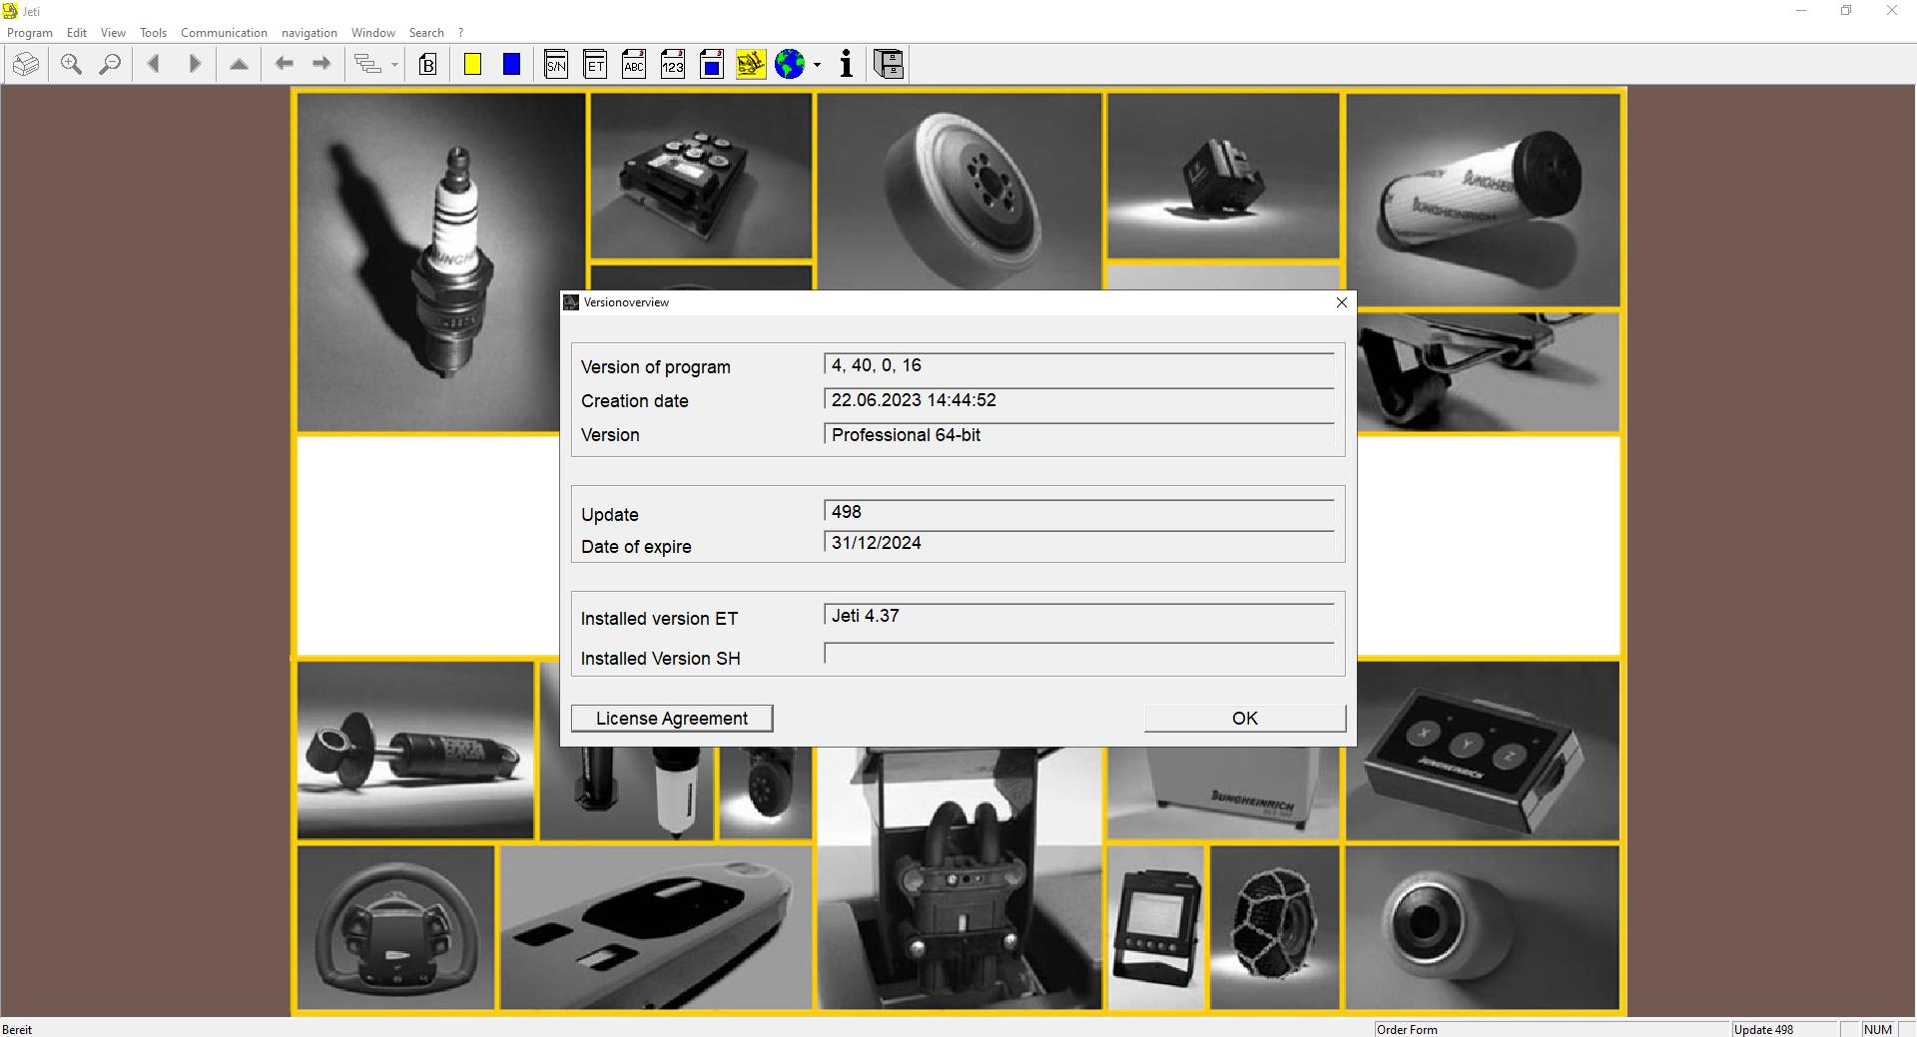This screenshot has height=1037, width=1917.
Task: Open the ET spare parts search icon
Action: click(595, 65)
